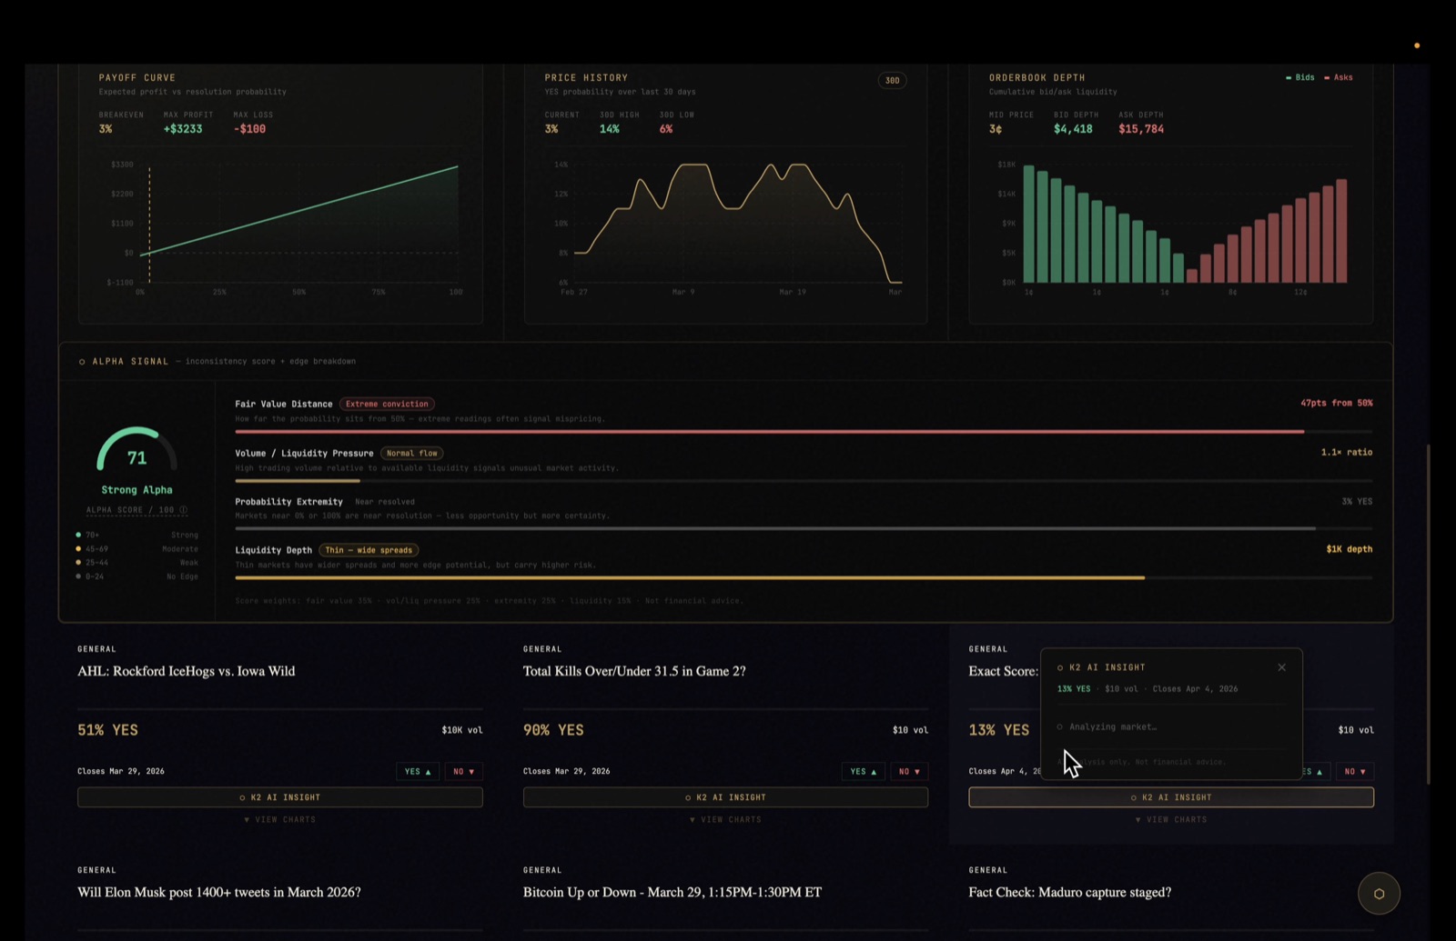Click the circle icon before ALPHA SIGNAL heading

[82, 362]
